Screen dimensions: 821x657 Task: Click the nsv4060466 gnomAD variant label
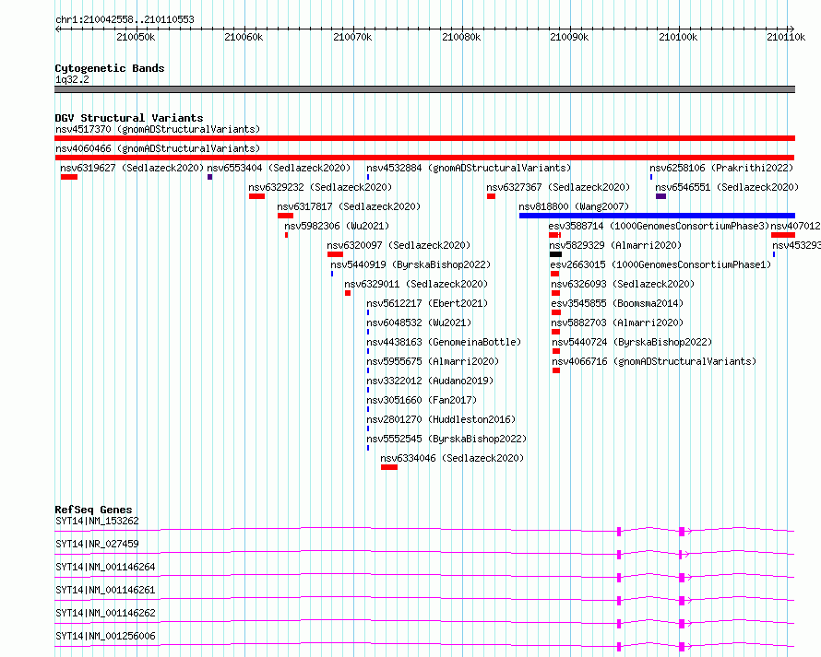coord(158,148)
